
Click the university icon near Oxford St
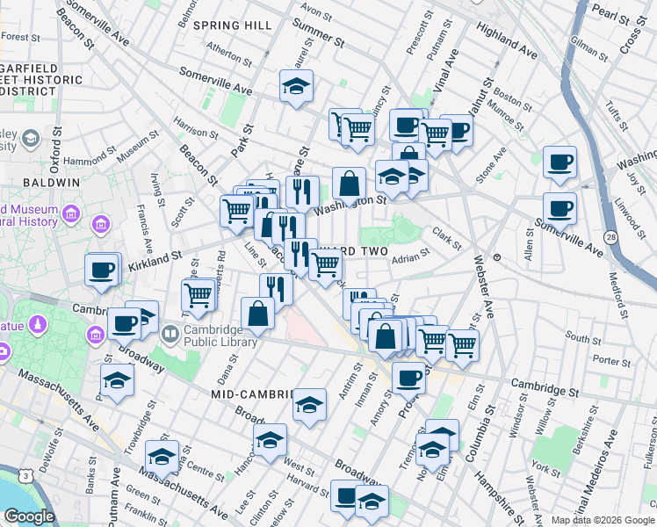(x=31, y=139)
